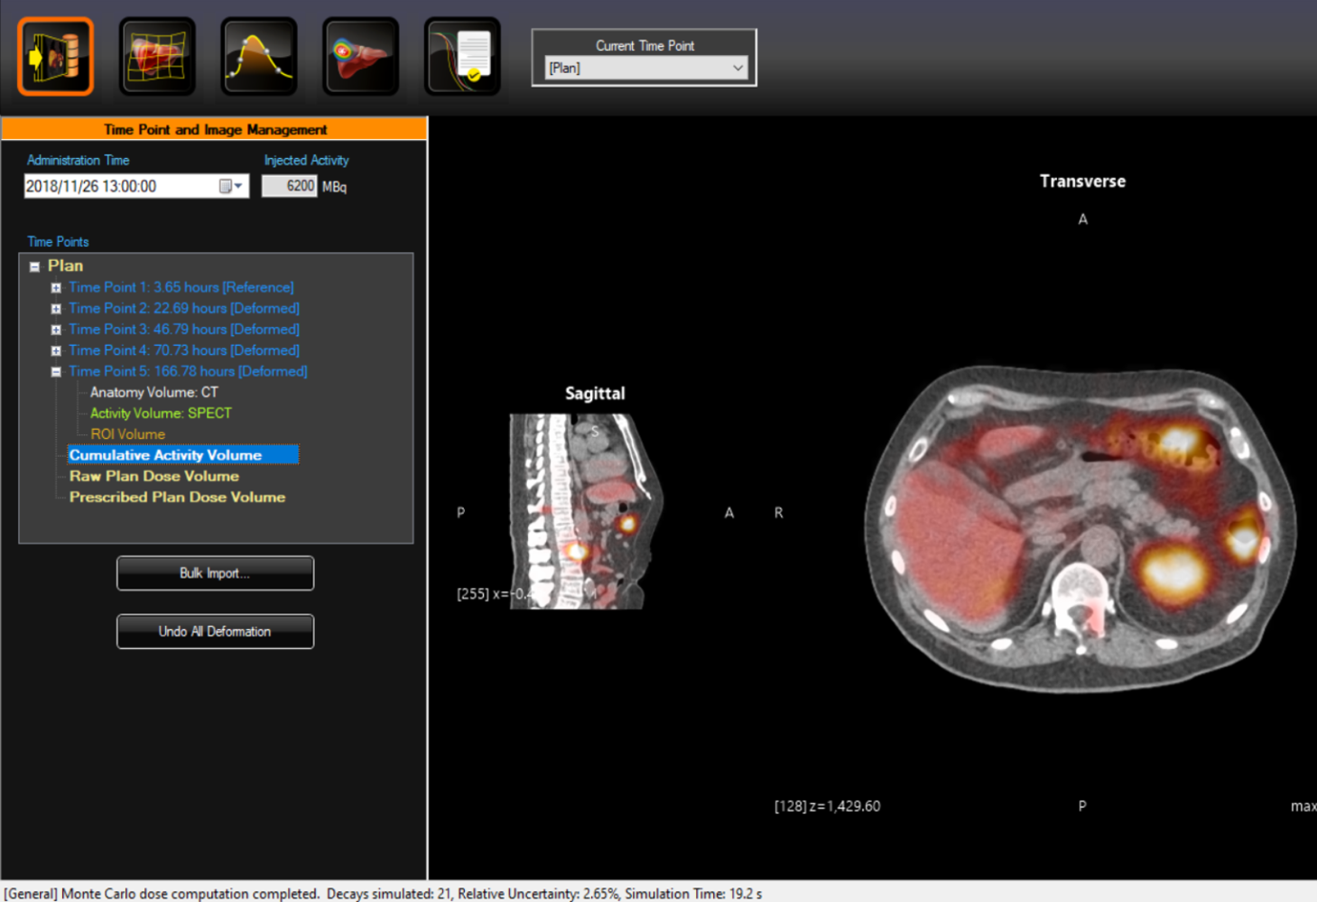
Task: Expand Time Point 1: 3.65 hours [Reference]
Action: (56, 287)
